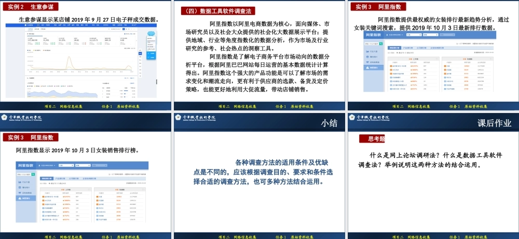
Task: Click 上升榜 help icon in 最新排行数据 slide
Action: (x=437, y=59)
